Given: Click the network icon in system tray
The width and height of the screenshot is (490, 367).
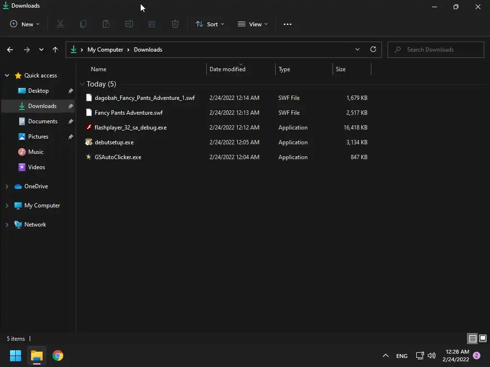Looking at the screenshot, I should 420,356.
